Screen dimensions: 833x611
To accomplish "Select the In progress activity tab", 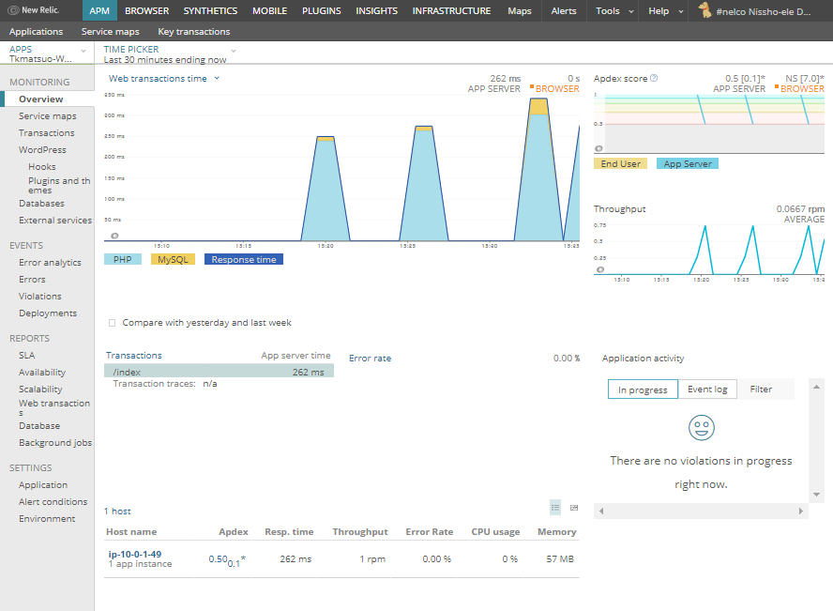I will point(643,390).
